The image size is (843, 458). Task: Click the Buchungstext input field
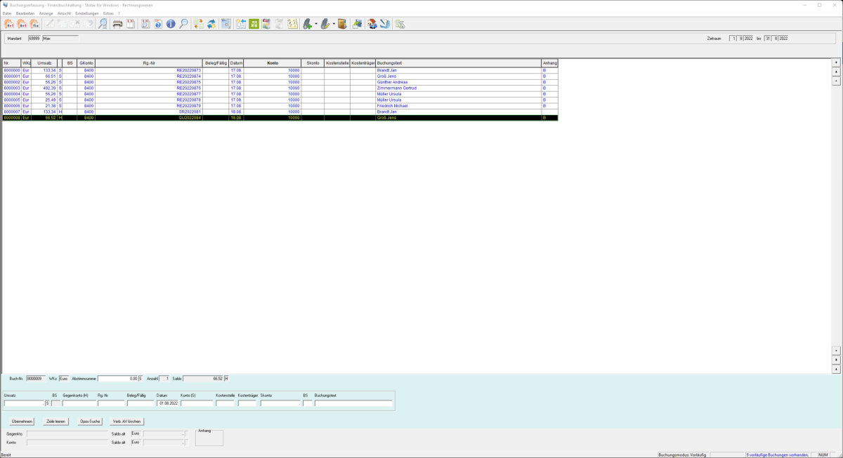tap(353, 403)
